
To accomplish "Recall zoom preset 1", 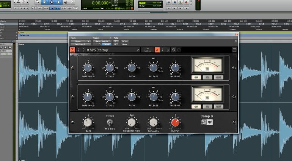I will tap(15, 8).
